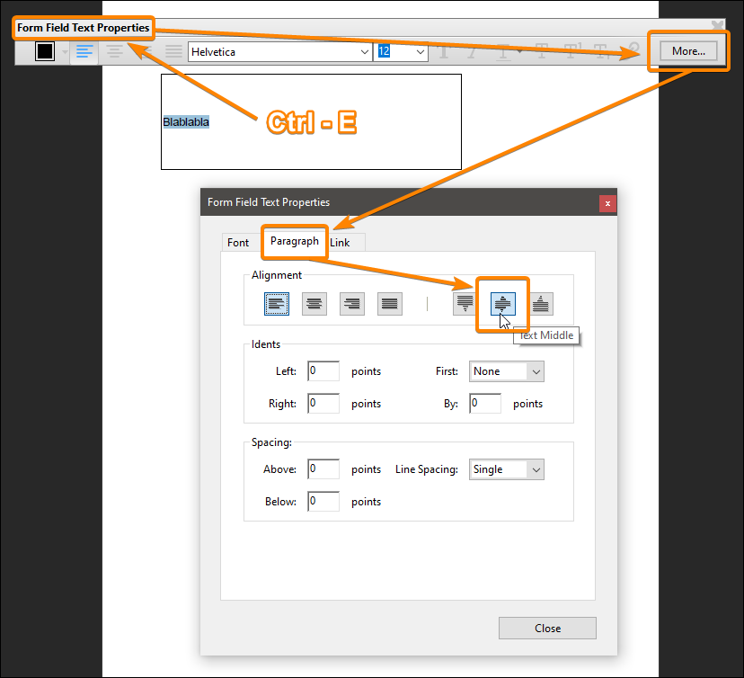The image size is (744, 678).
Task: Click the justify alignment icon in Alignment section
Action: pos(389,303)
